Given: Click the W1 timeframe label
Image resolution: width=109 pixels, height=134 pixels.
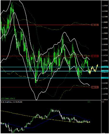Looking at the screenshot, I should (89, 102).
